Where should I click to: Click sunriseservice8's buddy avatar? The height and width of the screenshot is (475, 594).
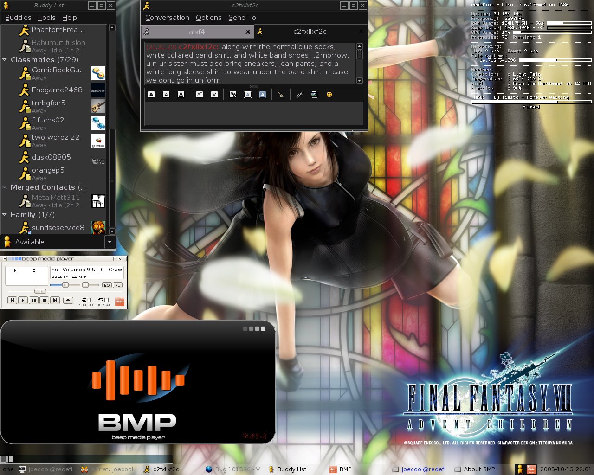click(x=98, y=228)
